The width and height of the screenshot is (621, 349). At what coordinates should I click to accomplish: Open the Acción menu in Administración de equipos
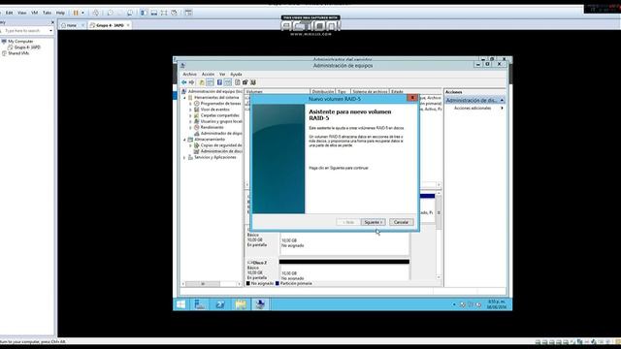(x=208, y=74)
